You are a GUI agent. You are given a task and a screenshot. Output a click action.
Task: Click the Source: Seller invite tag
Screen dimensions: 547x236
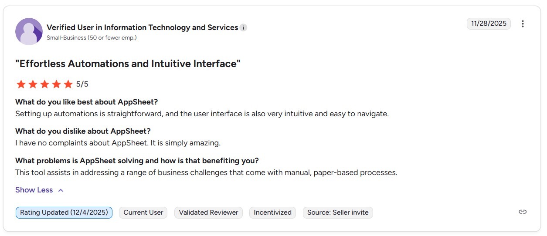pos(338,212)
